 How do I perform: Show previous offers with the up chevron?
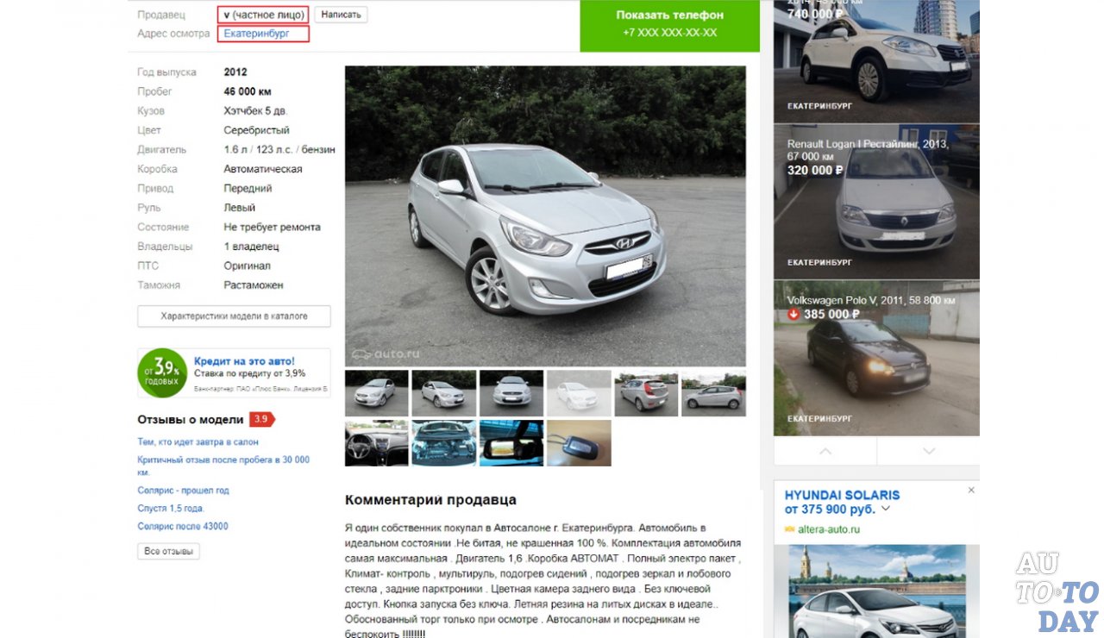tap(825, 451)
